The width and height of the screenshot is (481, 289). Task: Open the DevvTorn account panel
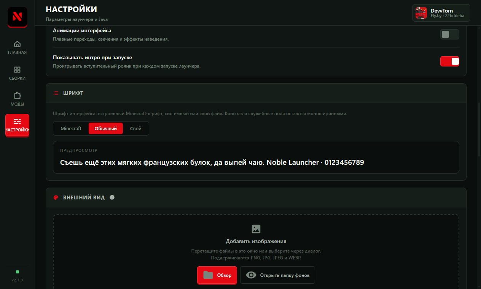click(441, 13)
